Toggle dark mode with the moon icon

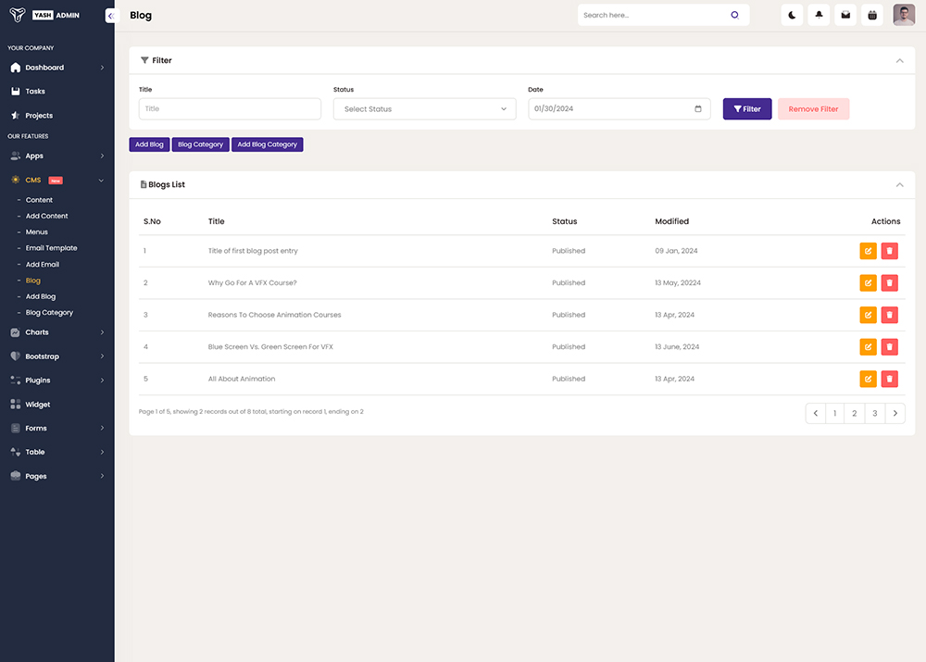pyautogui.click(x=792, y=16)
